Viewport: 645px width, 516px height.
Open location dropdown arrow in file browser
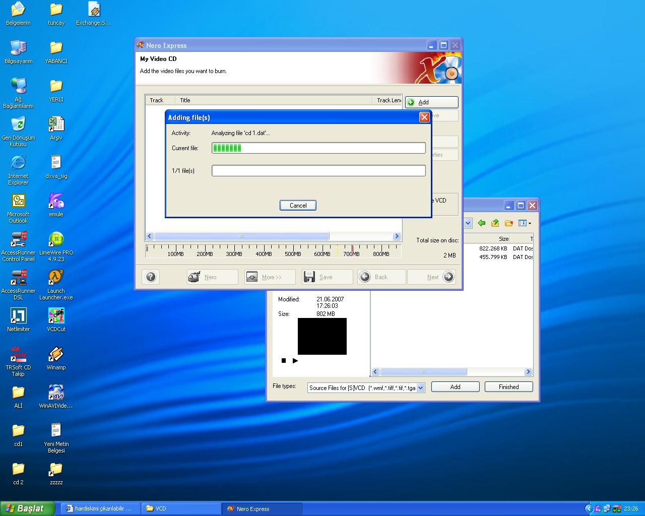[468, 223]
